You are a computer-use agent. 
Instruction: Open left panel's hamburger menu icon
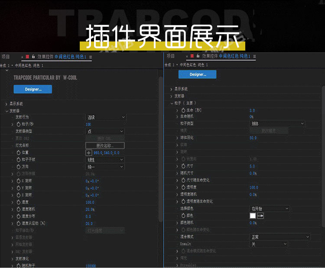[x=91, y=57]
